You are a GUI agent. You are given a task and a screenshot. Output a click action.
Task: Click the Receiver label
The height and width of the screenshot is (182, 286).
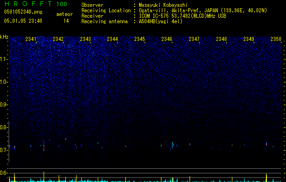[x=92, y=16]
